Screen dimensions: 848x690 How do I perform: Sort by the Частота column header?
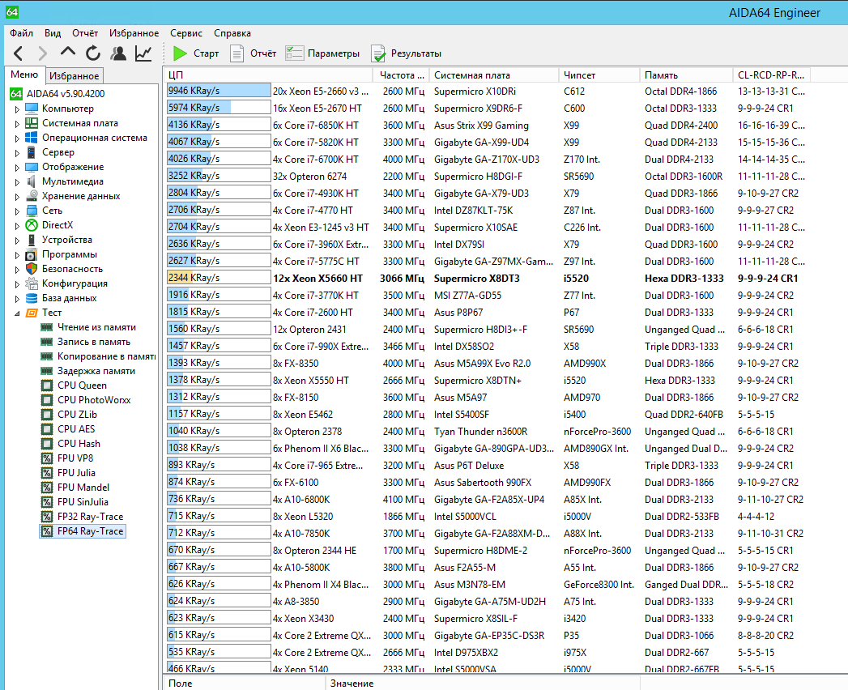click(400, 75)
